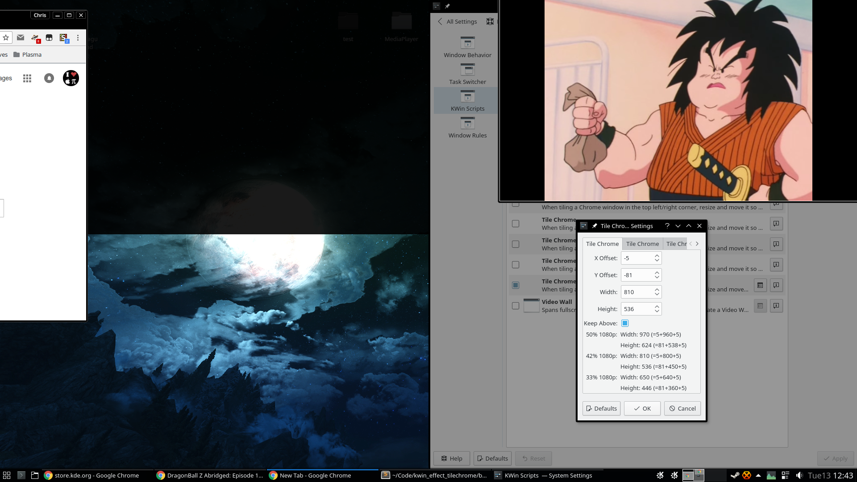Open the Window Rules settings module

point(467,128)
